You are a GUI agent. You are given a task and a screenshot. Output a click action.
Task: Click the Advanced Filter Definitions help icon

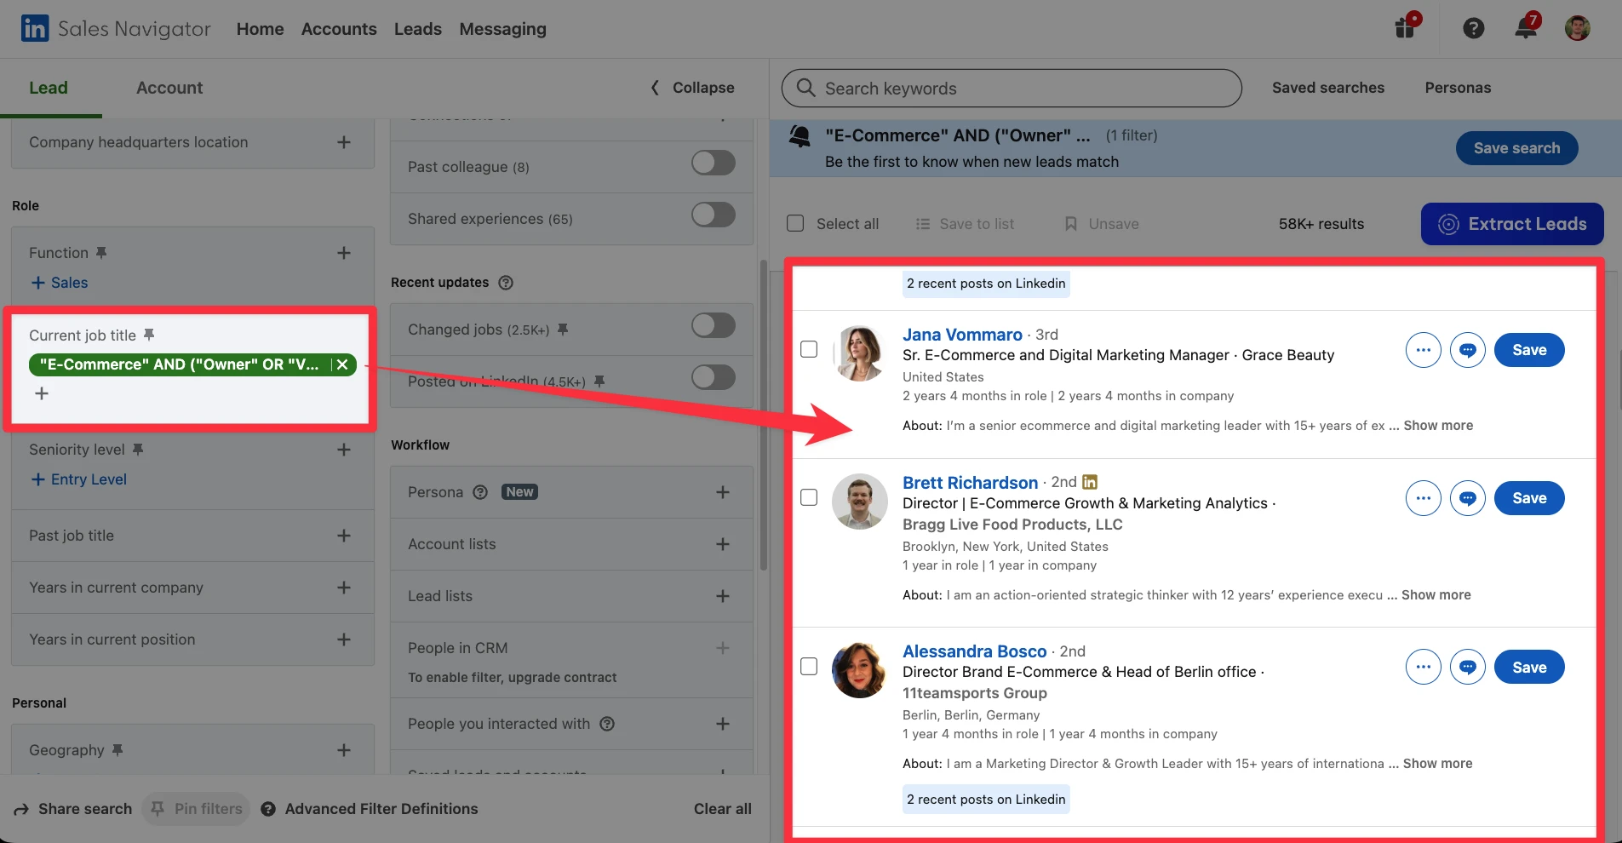tap(268, 809)
